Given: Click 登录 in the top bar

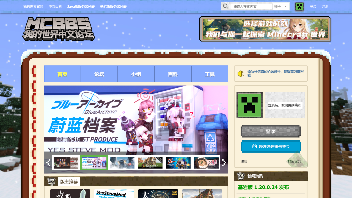Looking at the screenshot, I should [313, 7].
